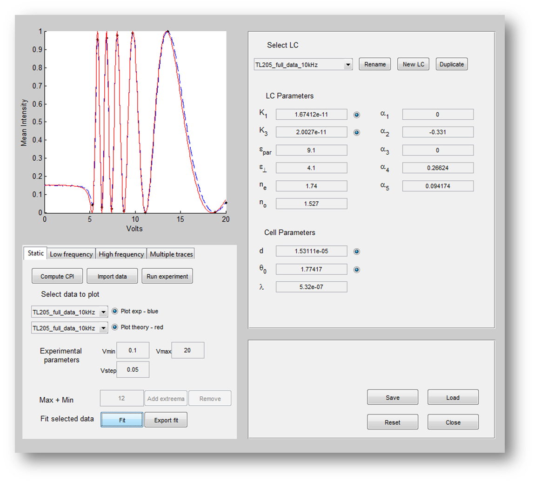Click the Export fit button
Viewport: 535px width, 483px height.
point(166,420)
